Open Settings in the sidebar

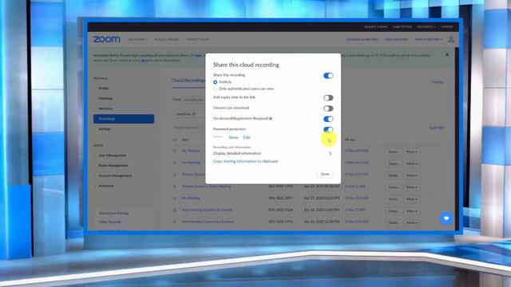tap(105, 129)
